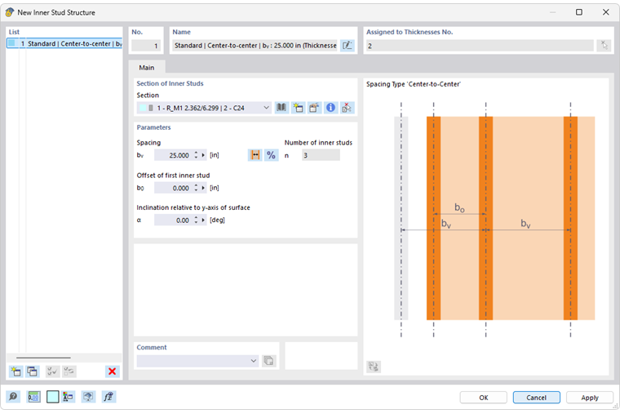The width and height of the screenshot is (620, 414).
Task: Click the inclination α value field
Action: coord(173,220)
